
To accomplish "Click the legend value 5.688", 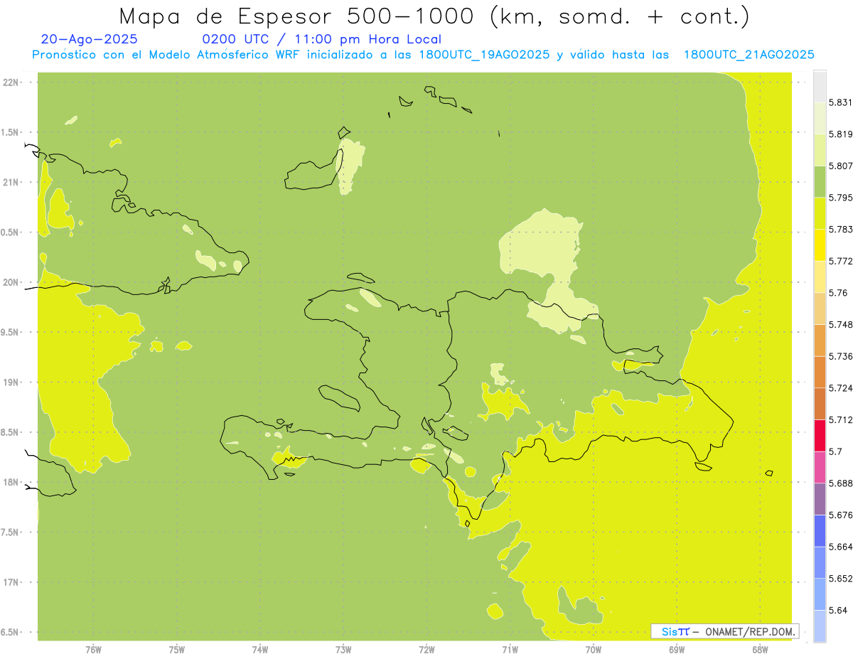I will [x=840, y=483].
